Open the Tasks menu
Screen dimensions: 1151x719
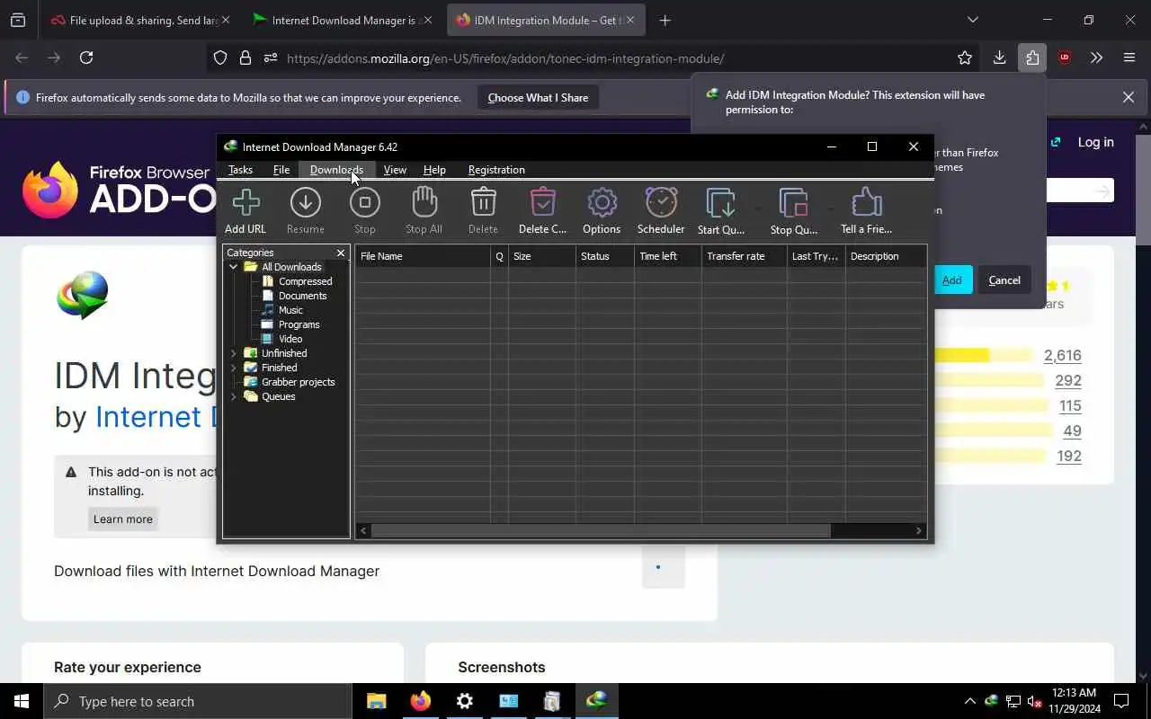[x=240, y=170]
